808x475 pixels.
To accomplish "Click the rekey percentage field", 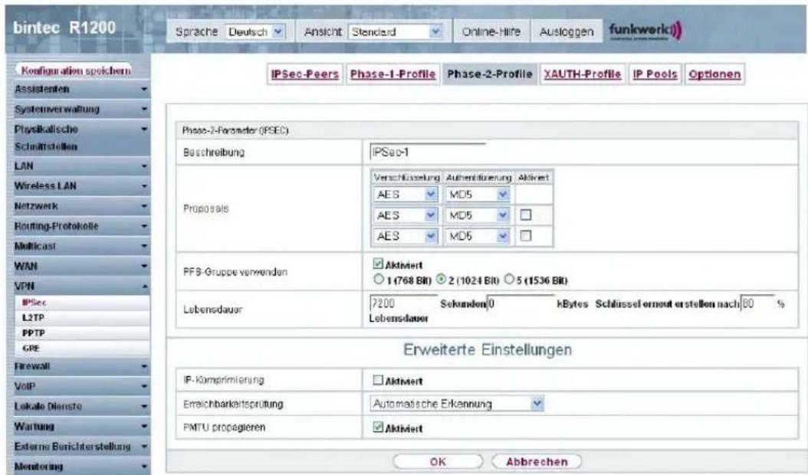I will (x=757, y=304).
